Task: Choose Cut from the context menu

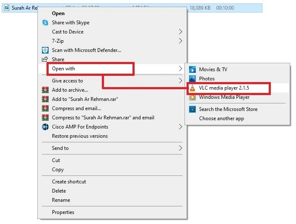Action: (x=112, y=160)
